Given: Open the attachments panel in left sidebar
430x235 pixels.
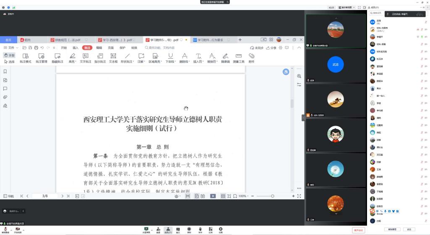Looking at the screenshot, I should [5, 97].
